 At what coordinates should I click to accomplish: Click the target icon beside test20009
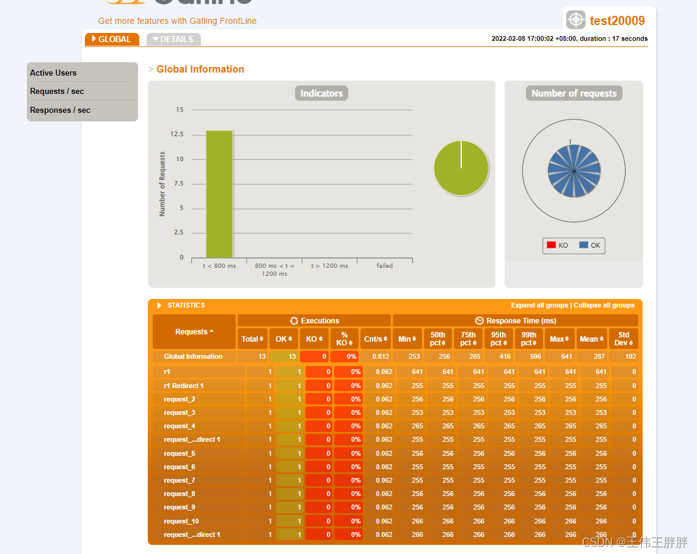(575, 20)
